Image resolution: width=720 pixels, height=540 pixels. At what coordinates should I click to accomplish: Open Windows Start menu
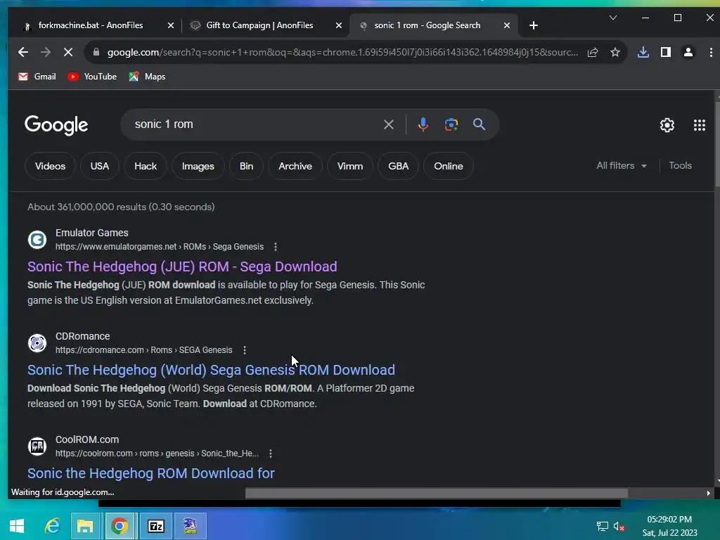point(17,526)
